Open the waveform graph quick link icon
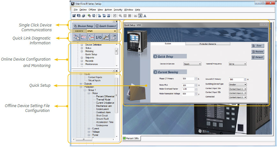The width and height of the screenshot is (277, 147). [x=84, y=37]
